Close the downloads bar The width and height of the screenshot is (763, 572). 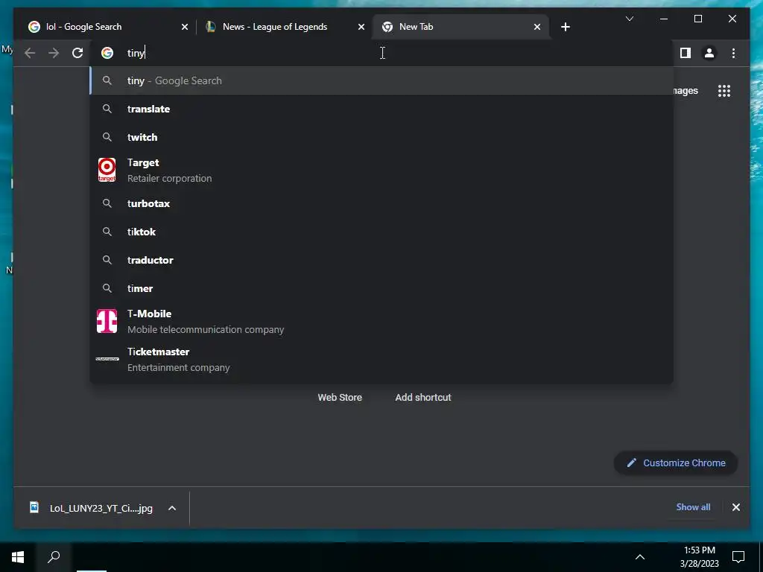click(x=735, y=507)
